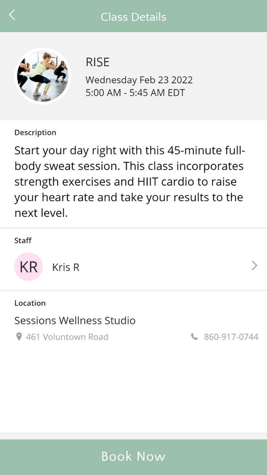The height and width of the screenshot is (475, 267).
Task: Select the Class Details header title
Action: (133, 17)
